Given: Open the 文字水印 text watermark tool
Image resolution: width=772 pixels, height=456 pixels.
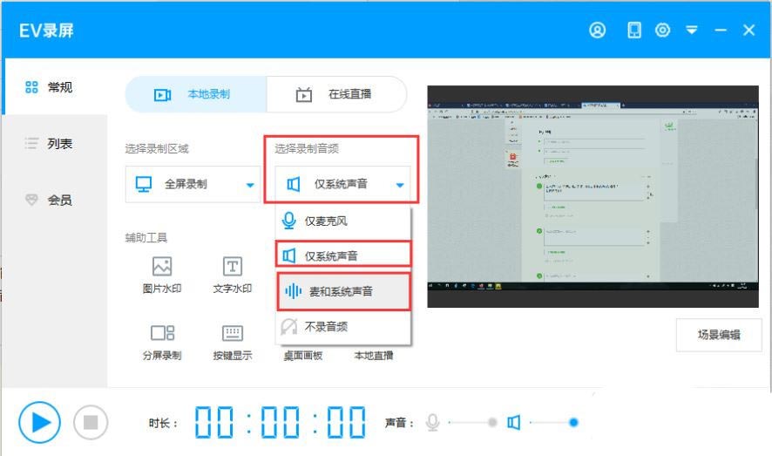Looking at the screenshot, I should click(233, 275).
